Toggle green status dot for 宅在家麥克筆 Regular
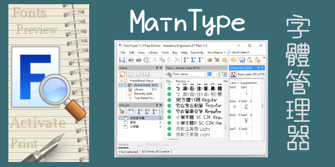This screenshot has height=167, width=335. coord(169,111)
